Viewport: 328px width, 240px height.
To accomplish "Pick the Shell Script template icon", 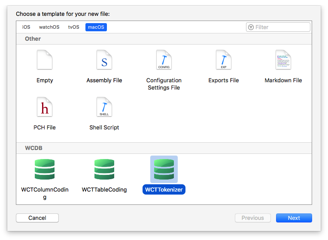I will coord(104,107).
